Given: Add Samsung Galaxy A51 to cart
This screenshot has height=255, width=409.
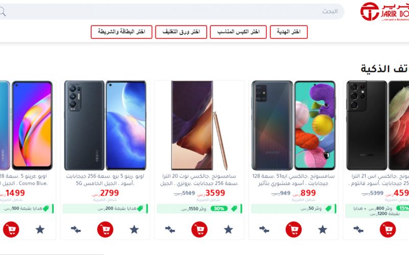Looking at the screenshot, I should [x=293, y=229].
